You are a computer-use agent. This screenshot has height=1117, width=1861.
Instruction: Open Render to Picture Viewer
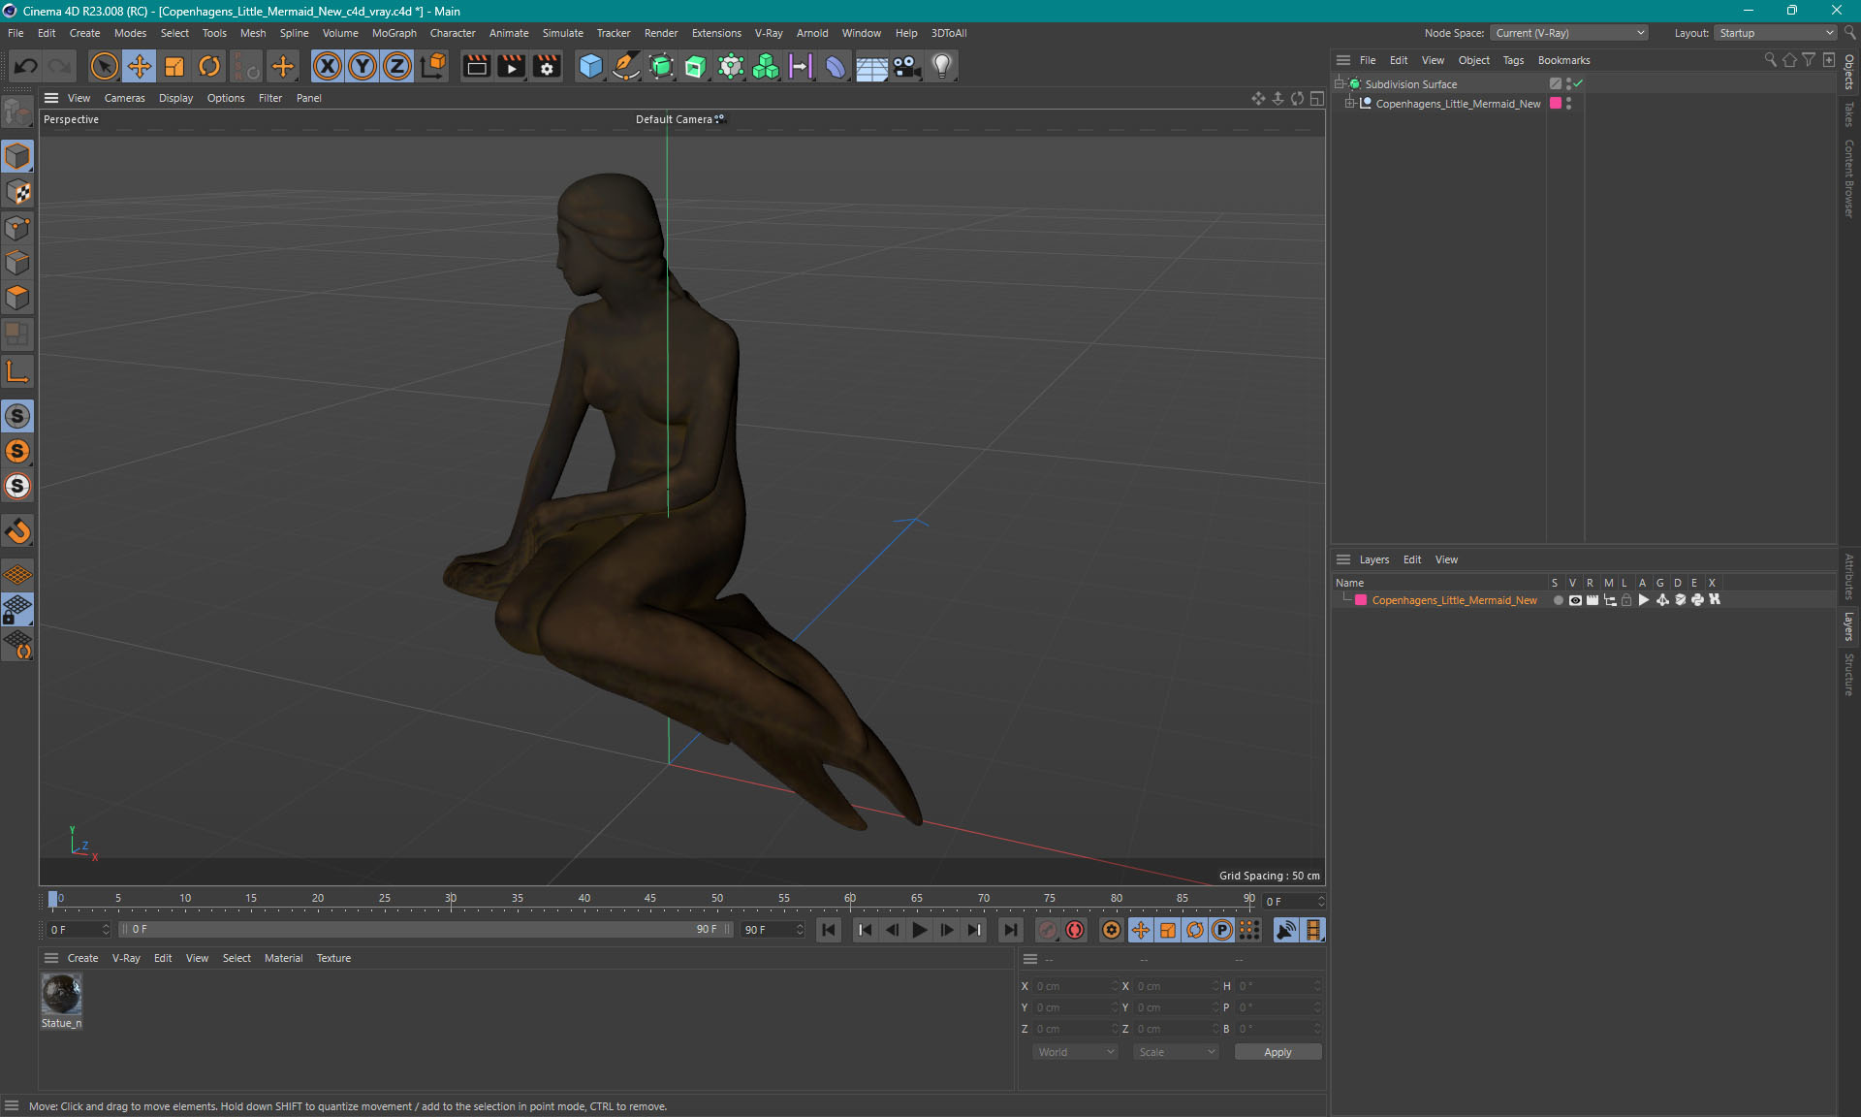pos(511,66)
